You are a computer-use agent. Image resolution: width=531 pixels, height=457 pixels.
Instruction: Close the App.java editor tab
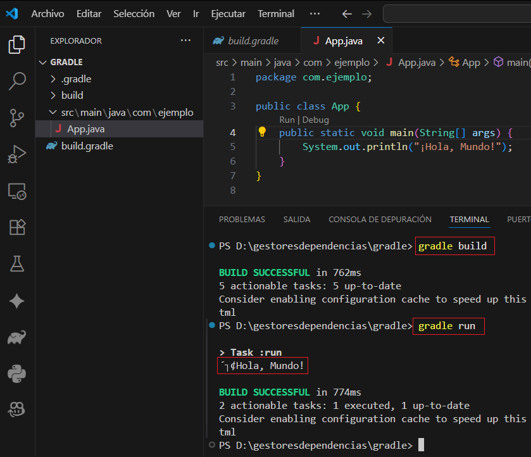[380, 41]
